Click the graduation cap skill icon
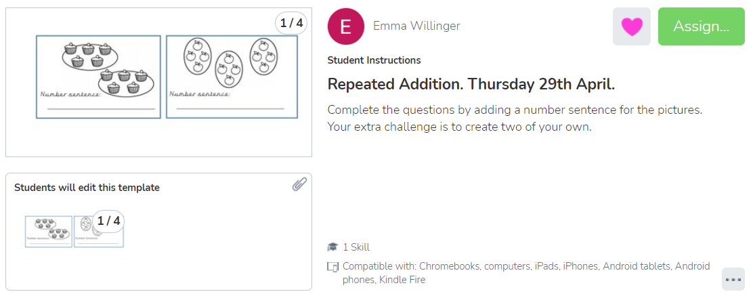The width and height of the screenshot is (753, 296). (332, 247)
